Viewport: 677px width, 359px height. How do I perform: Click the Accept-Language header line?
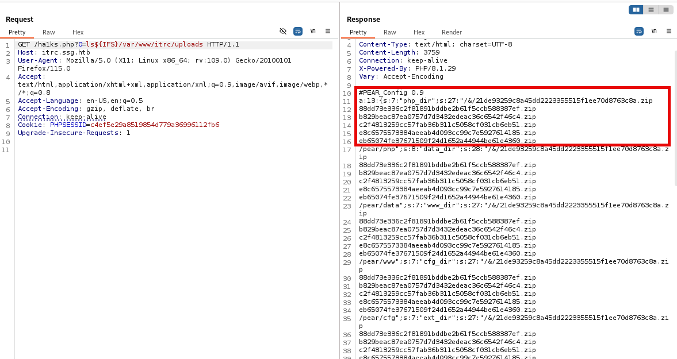tap(81, 101)
